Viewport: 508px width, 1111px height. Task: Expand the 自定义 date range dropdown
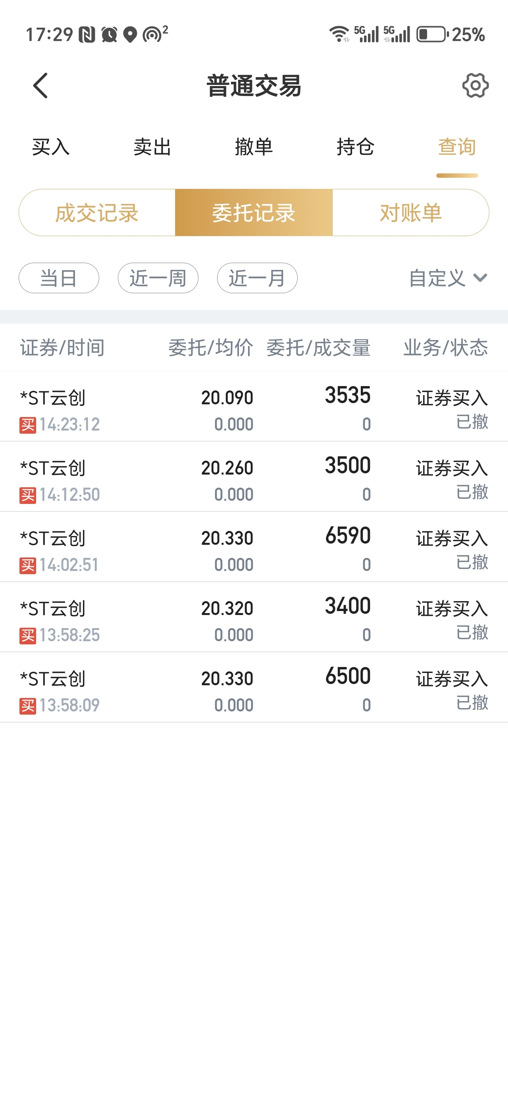(x=448, y=278)
